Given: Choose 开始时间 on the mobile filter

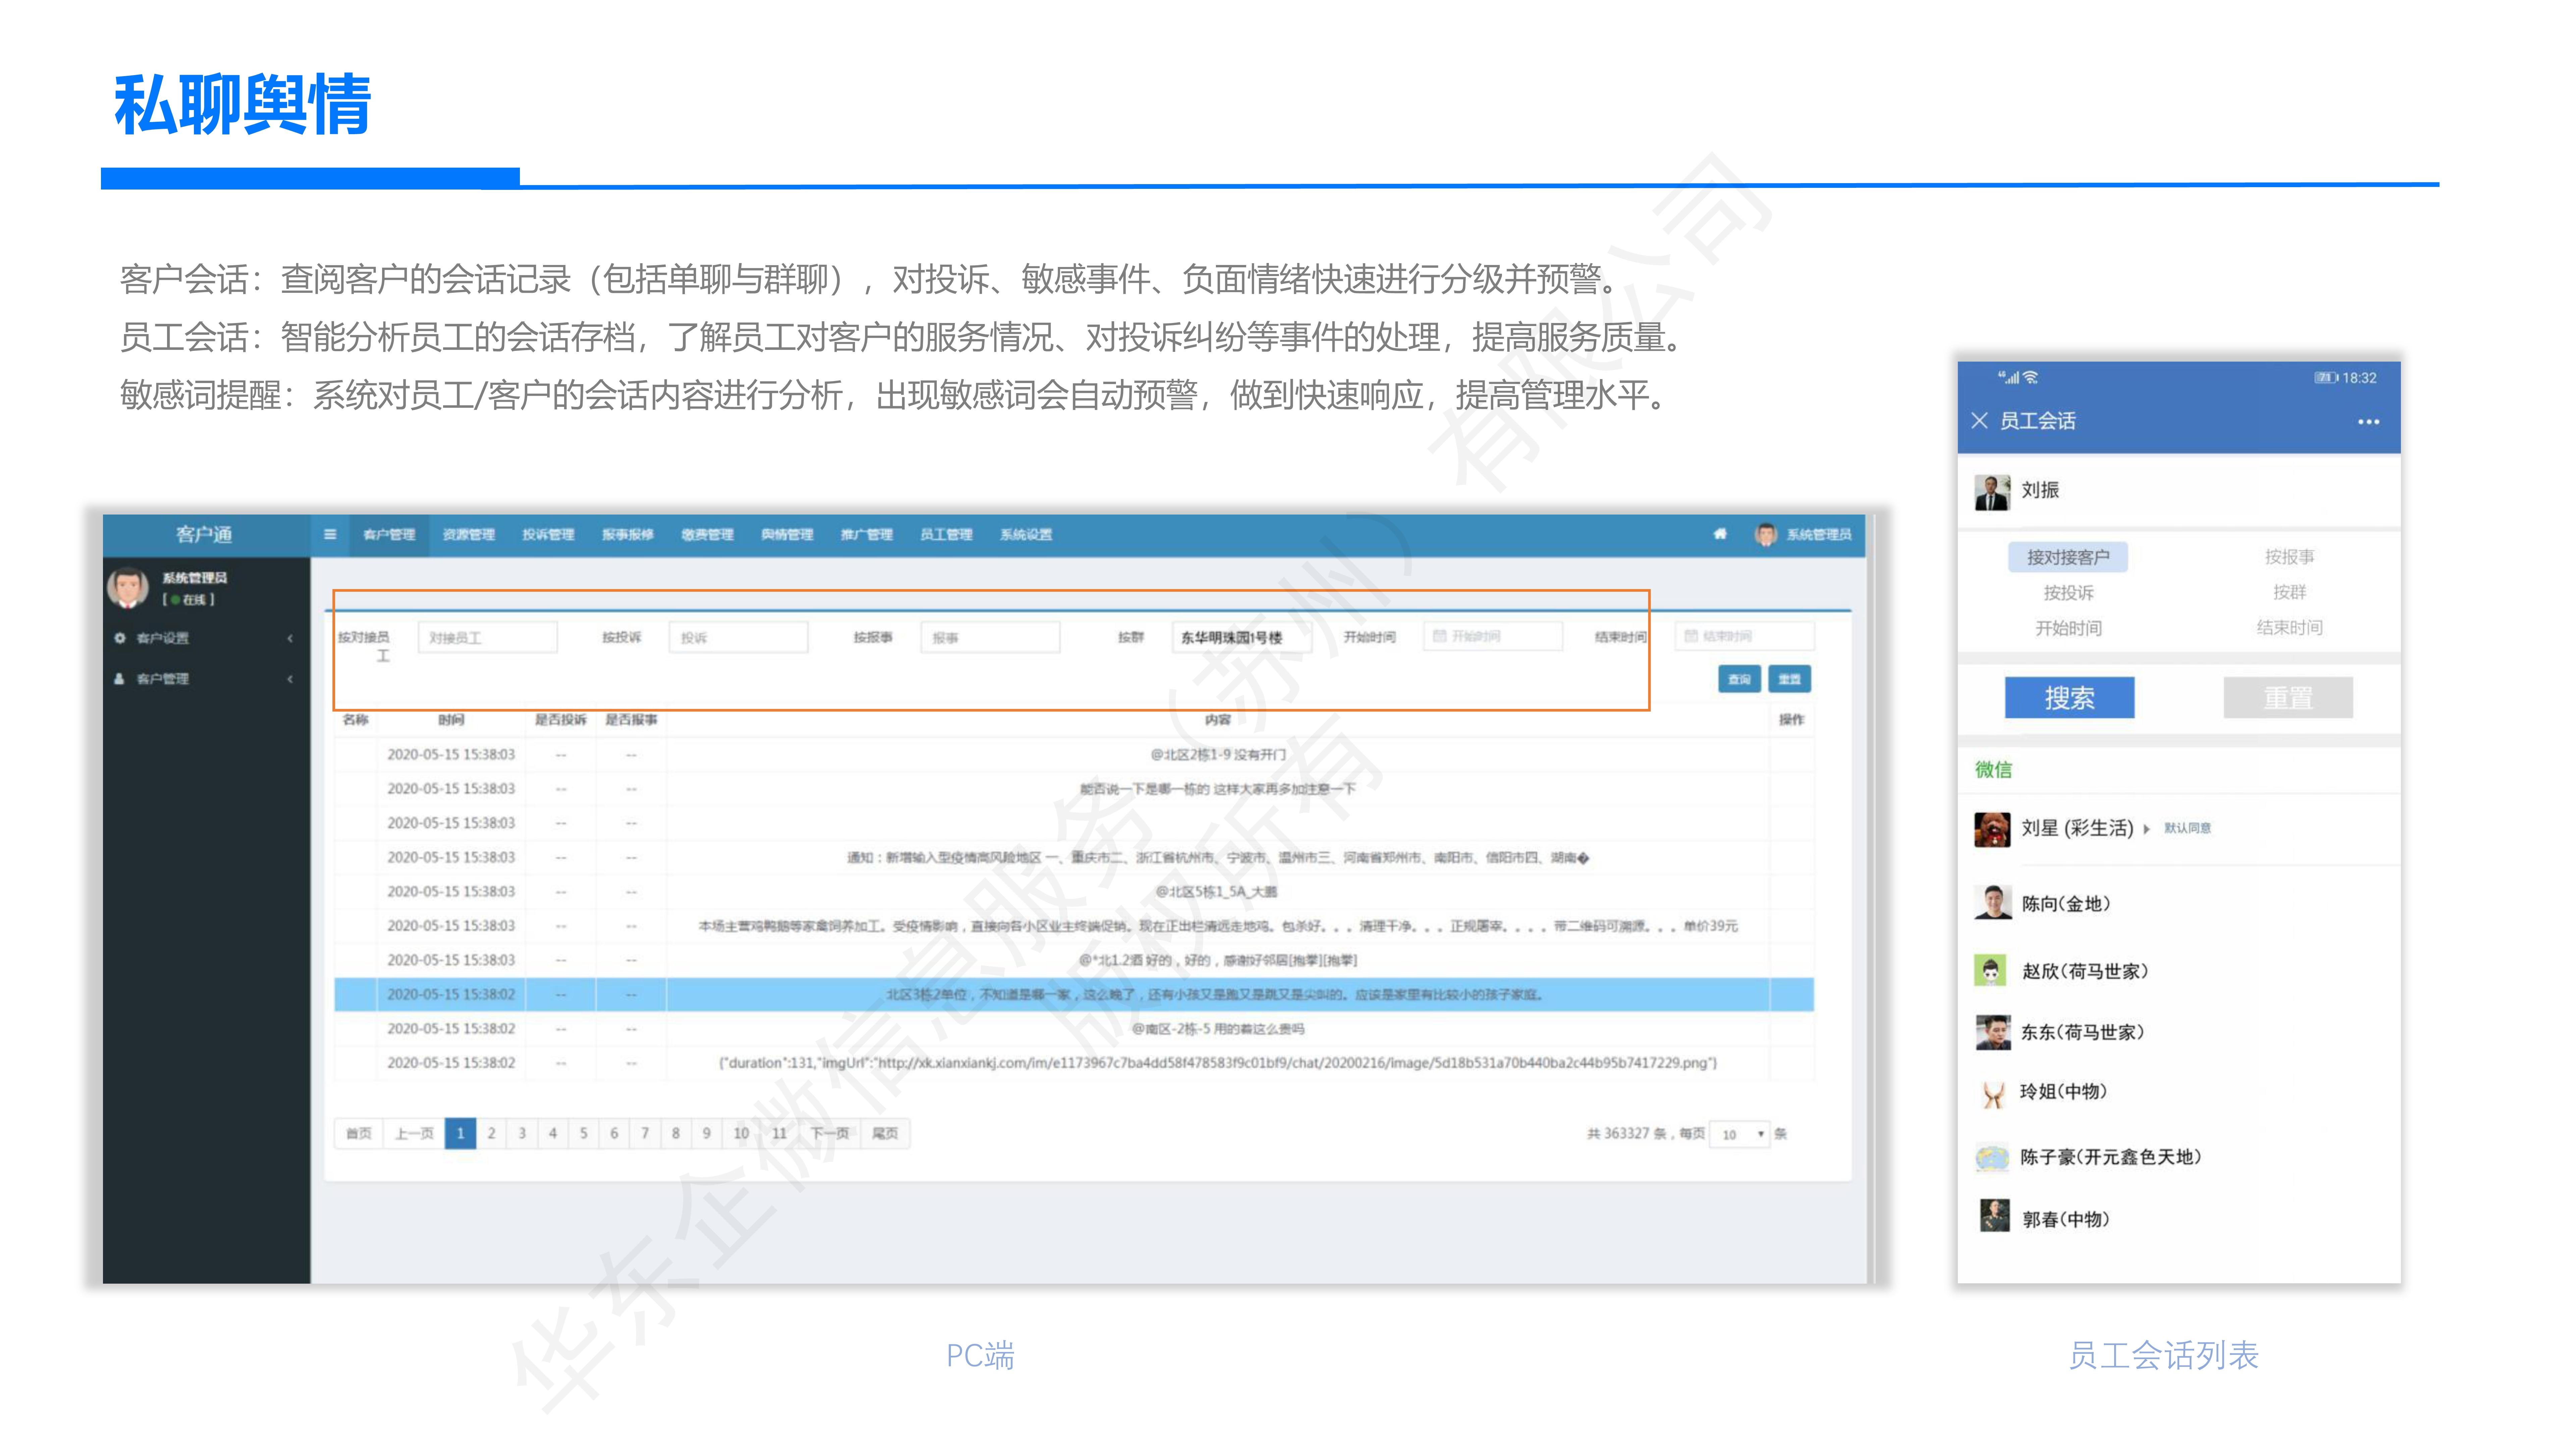Looking at the screenshot, I should [2068, 628].
